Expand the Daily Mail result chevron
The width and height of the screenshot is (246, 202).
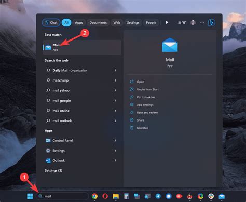115,70
